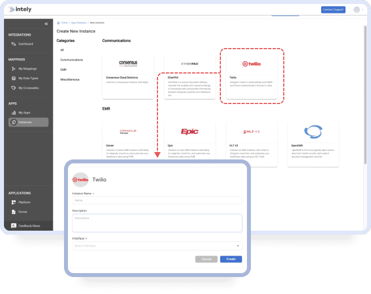Image resolution: width=371 pixels, height=294 pixels.
Task: Click the Instances icon in sidebar
Action: (14, 122)
